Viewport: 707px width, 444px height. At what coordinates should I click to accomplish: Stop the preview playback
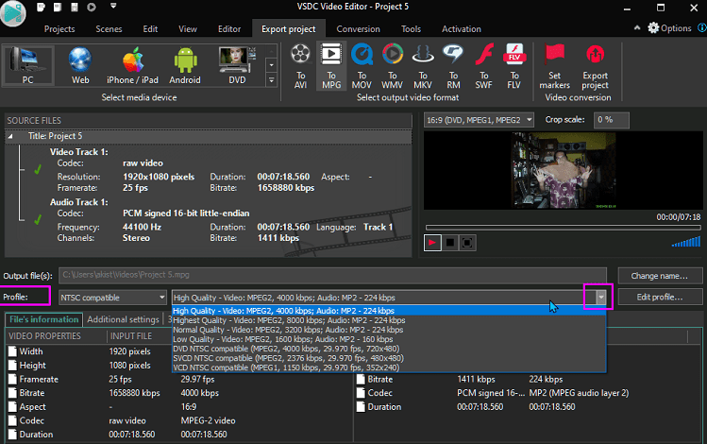coord(449,243)
